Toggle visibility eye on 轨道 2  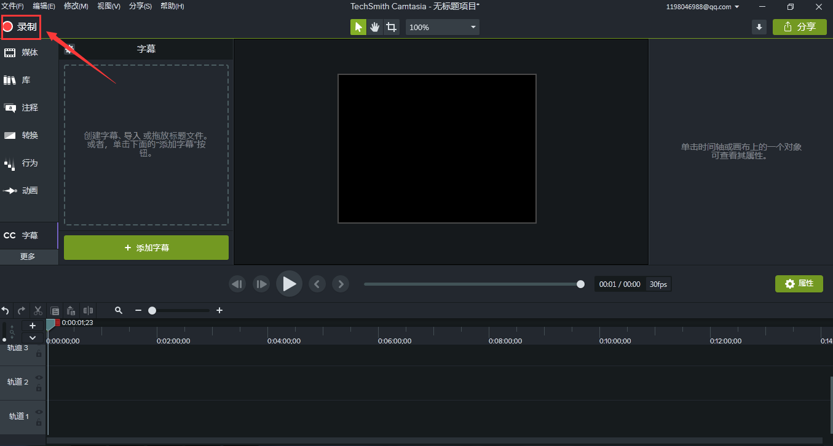39,378
